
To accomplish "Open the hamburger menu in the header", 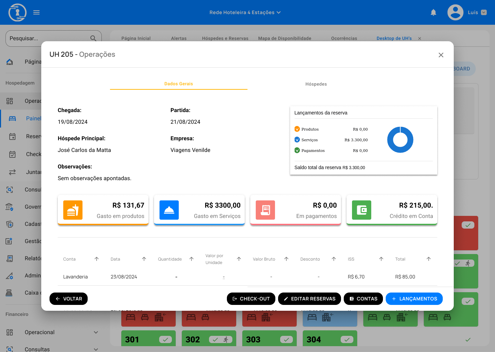I will (36, 13).
